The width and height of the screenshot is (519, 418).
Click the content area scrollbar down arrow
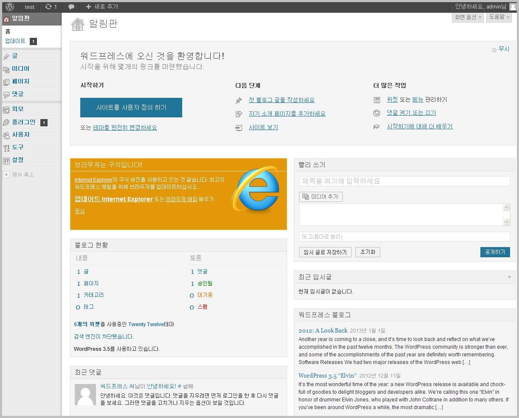click(506, 222)
